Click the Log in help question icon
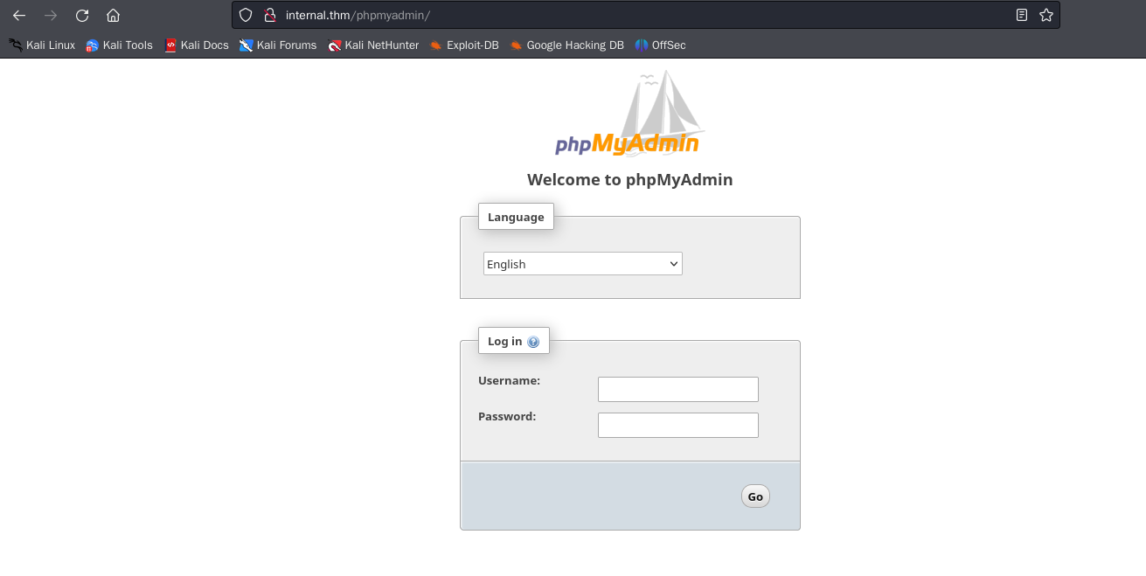The width and height of the screenshot is (1146, 576). [533, 342]
